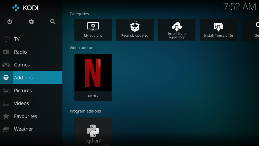This screenshot has height=146, width=259.
Task: Choose Install from zip file
Action: (x=218, y=30)
